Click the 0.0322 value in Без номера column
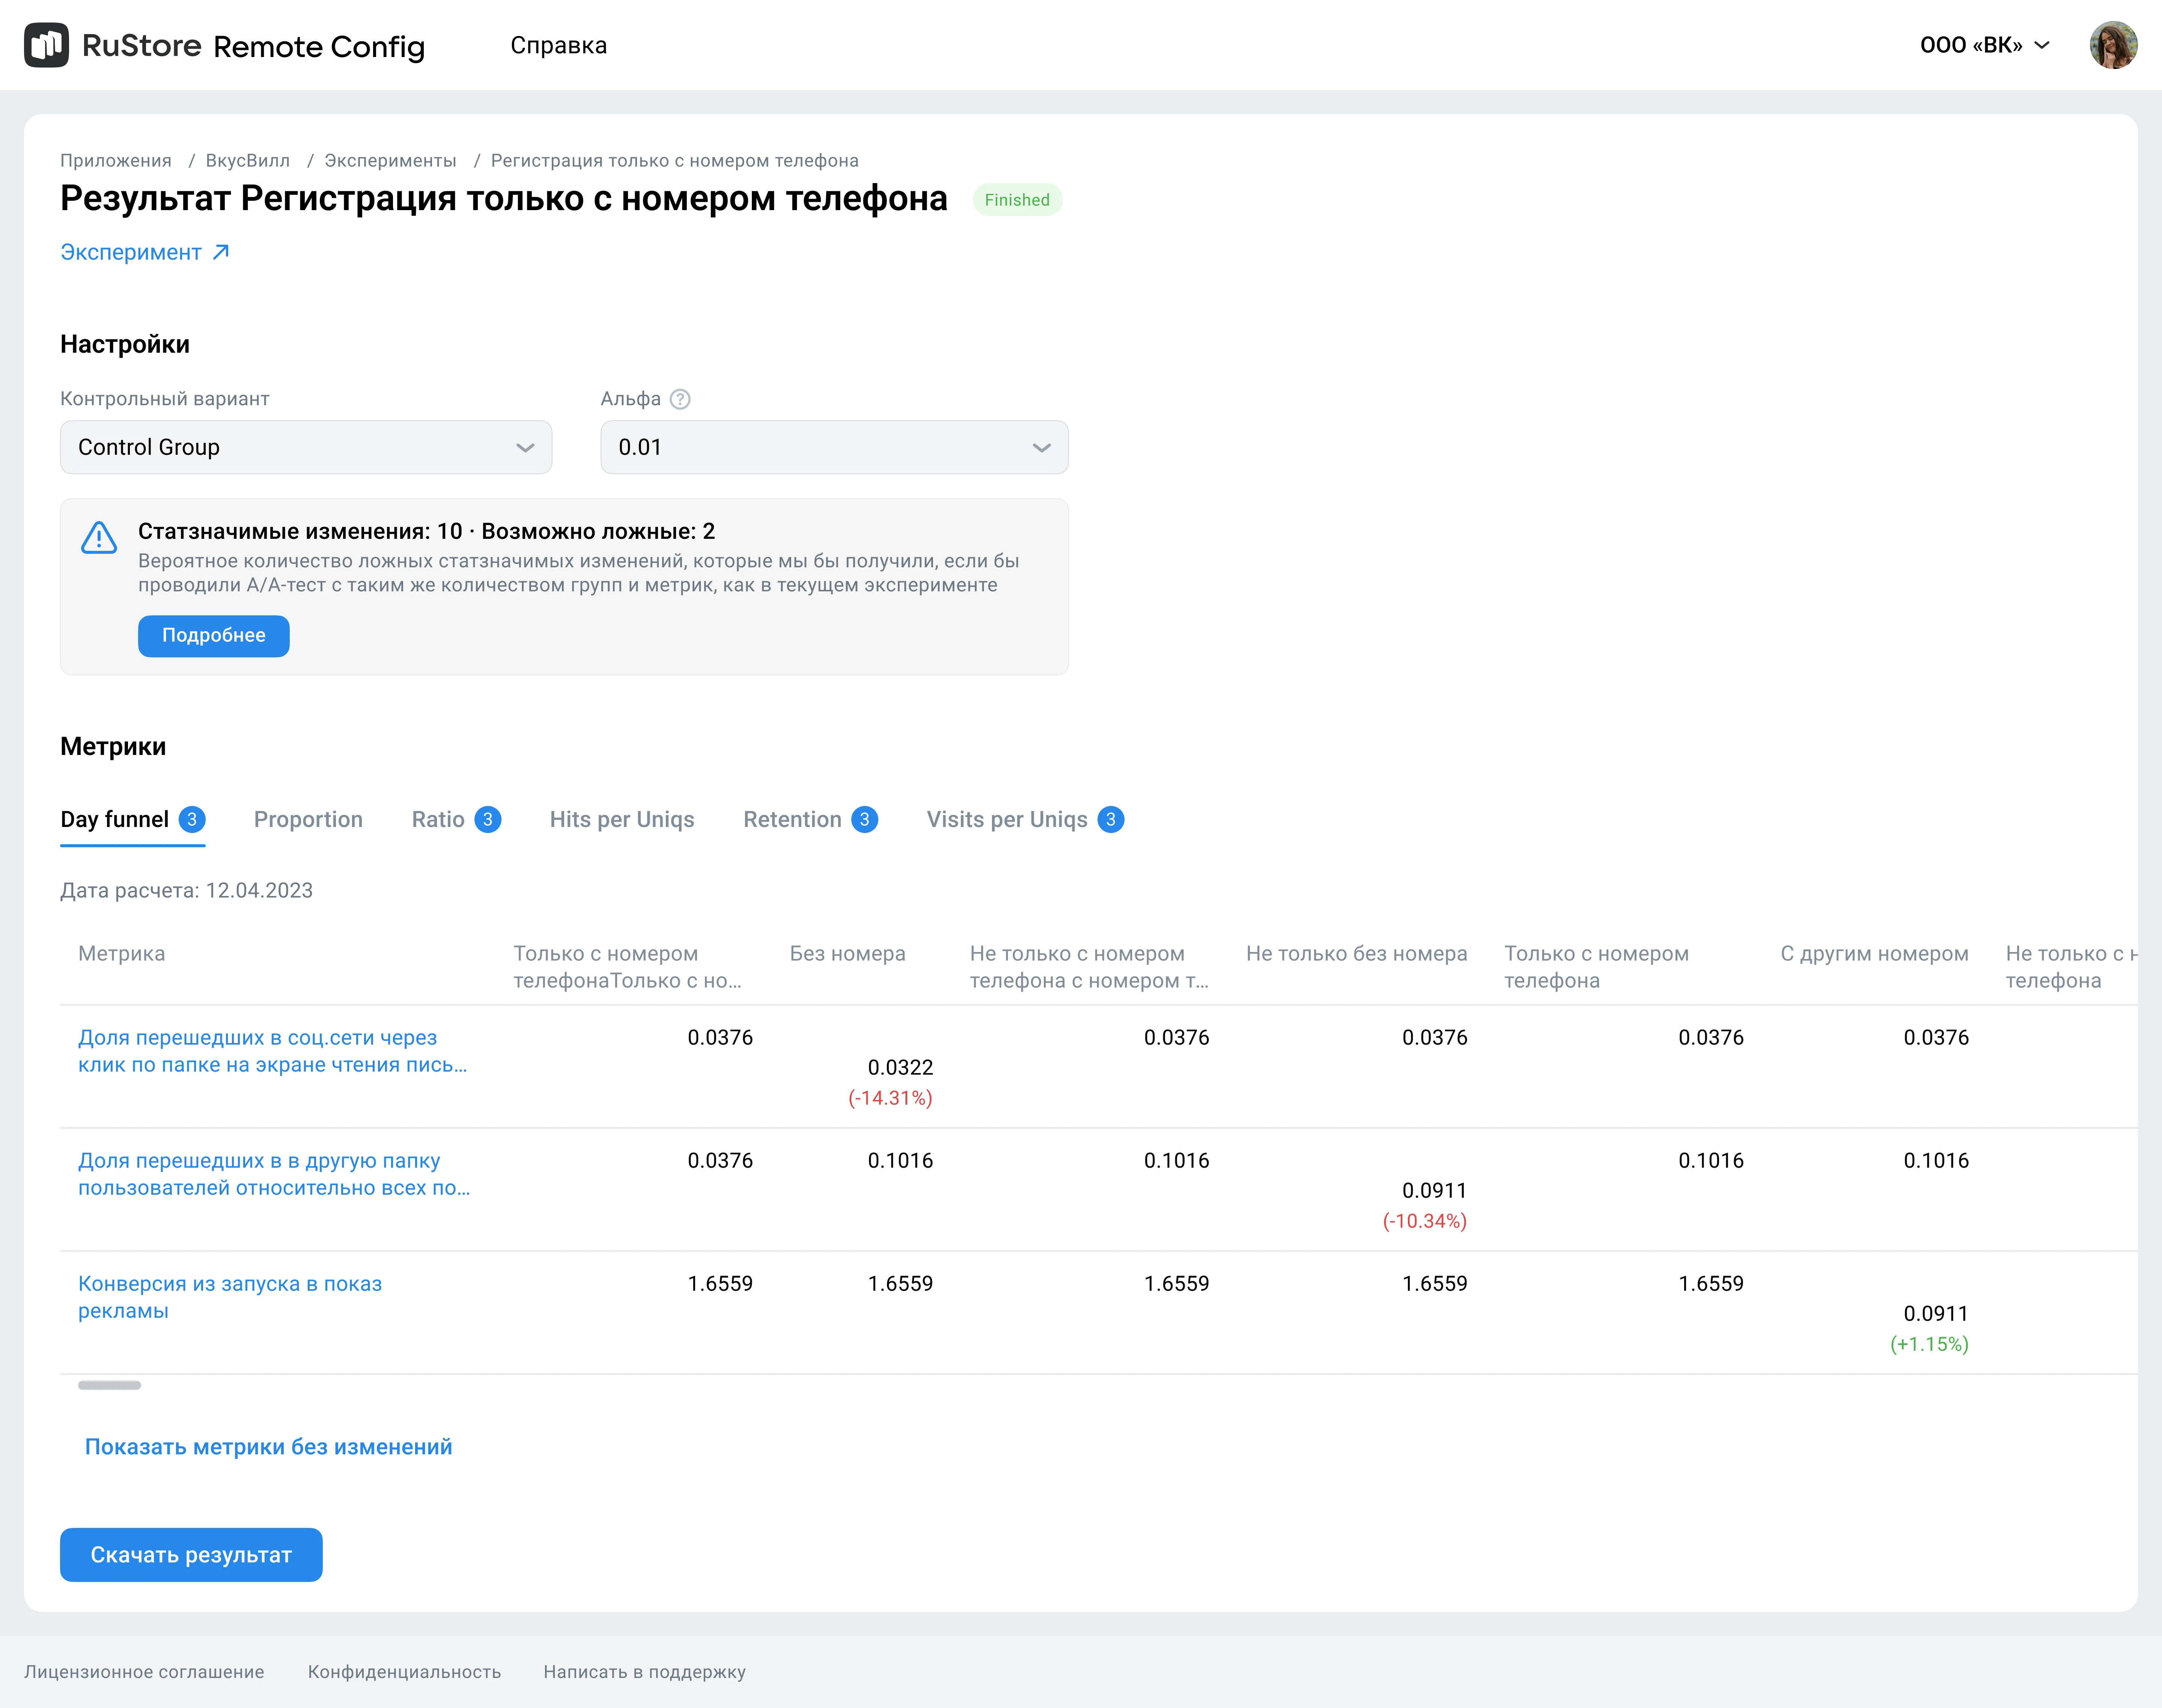Viewport: 2162px width, 1708px height. [x=900, y=1068]
